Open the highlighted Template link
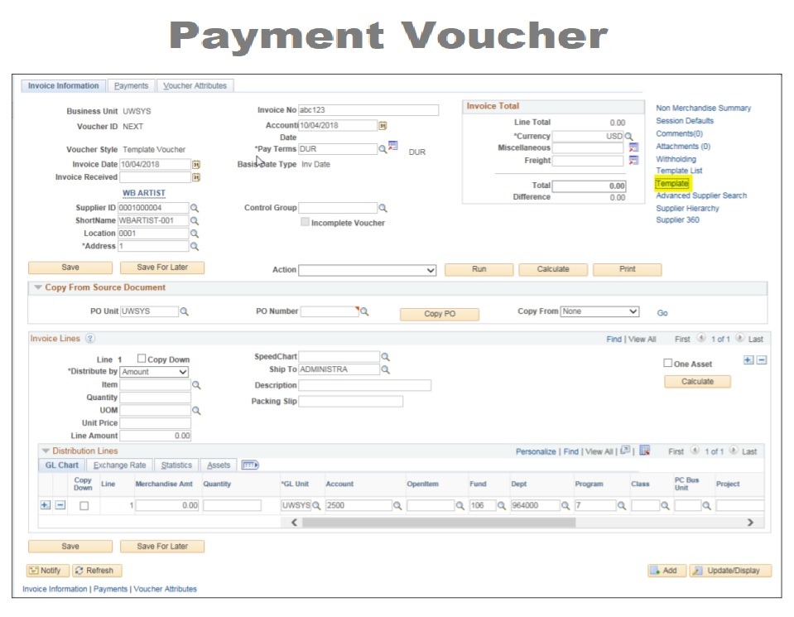Image resolution: width=794 pixels, height=617 pixels. (x=671, y=183)
